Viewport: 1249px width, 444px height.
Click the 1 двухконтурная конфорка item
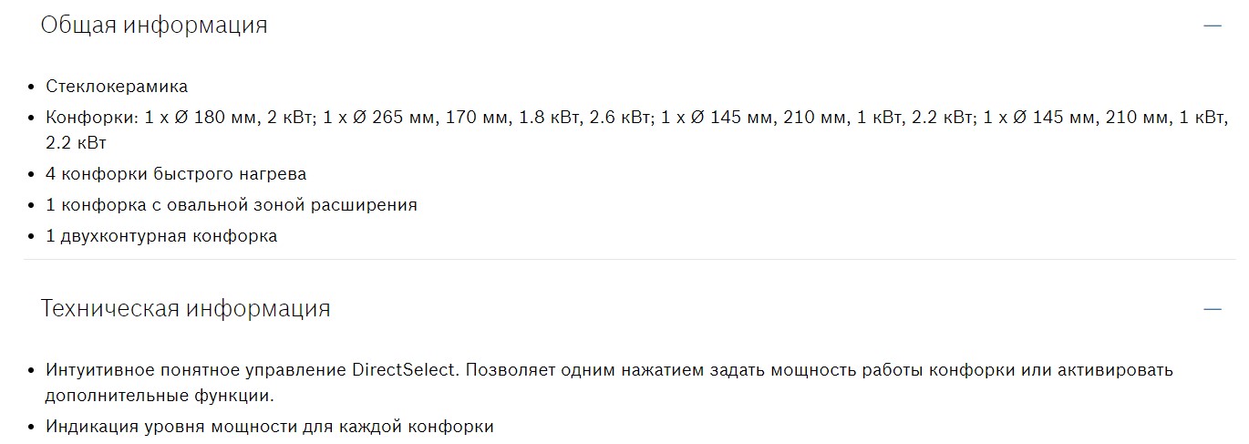(x=161, y=236)
